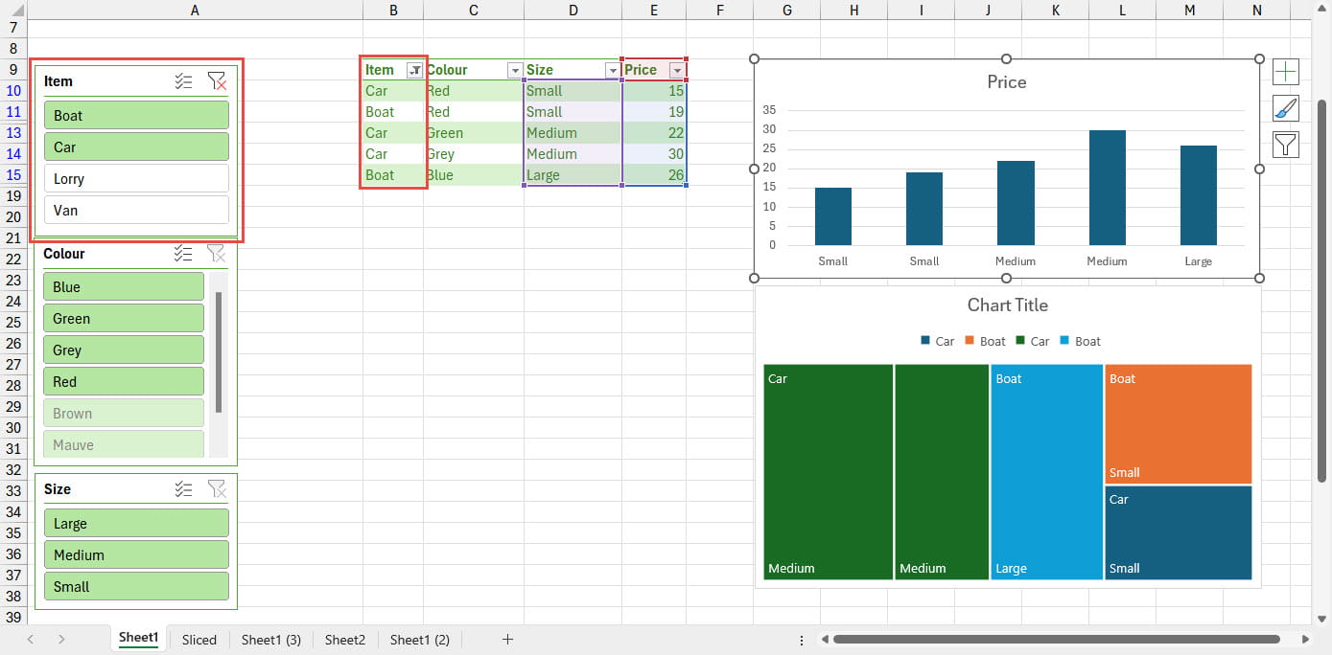
Task: Click the sheet tab options dots icon
Action: point(802,640)
